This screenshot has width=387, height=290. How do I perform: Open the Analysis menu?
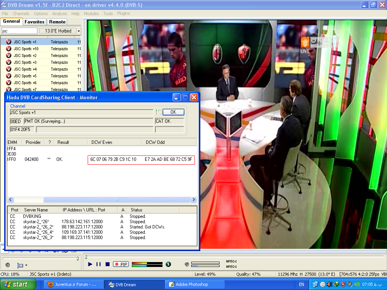59,14
